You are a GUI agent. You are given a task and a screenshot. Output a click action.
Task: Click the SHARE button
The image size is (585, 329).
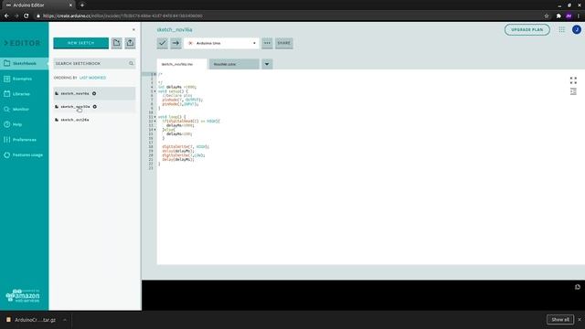click(284, 43)
